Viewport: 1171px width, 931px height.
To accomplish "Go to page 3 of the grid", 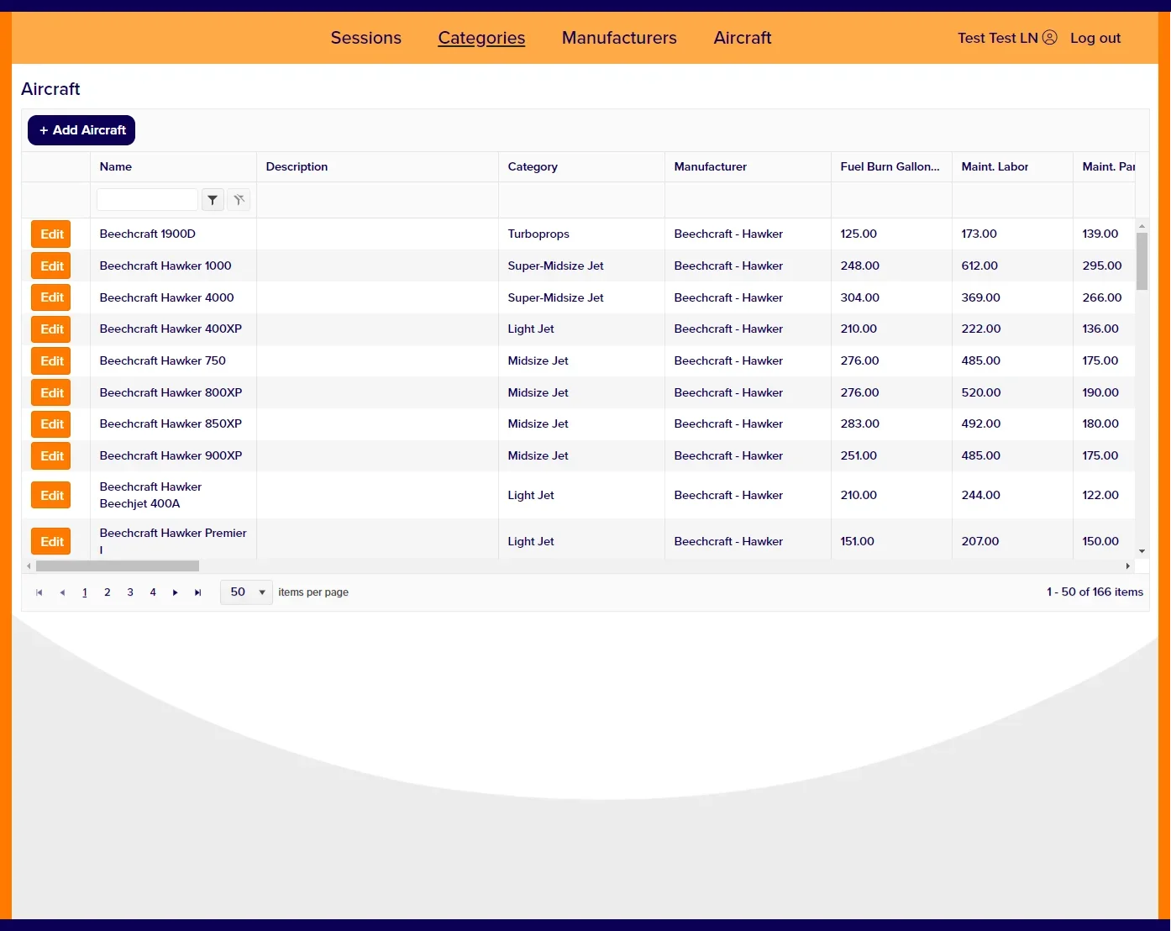I will 130,592.
